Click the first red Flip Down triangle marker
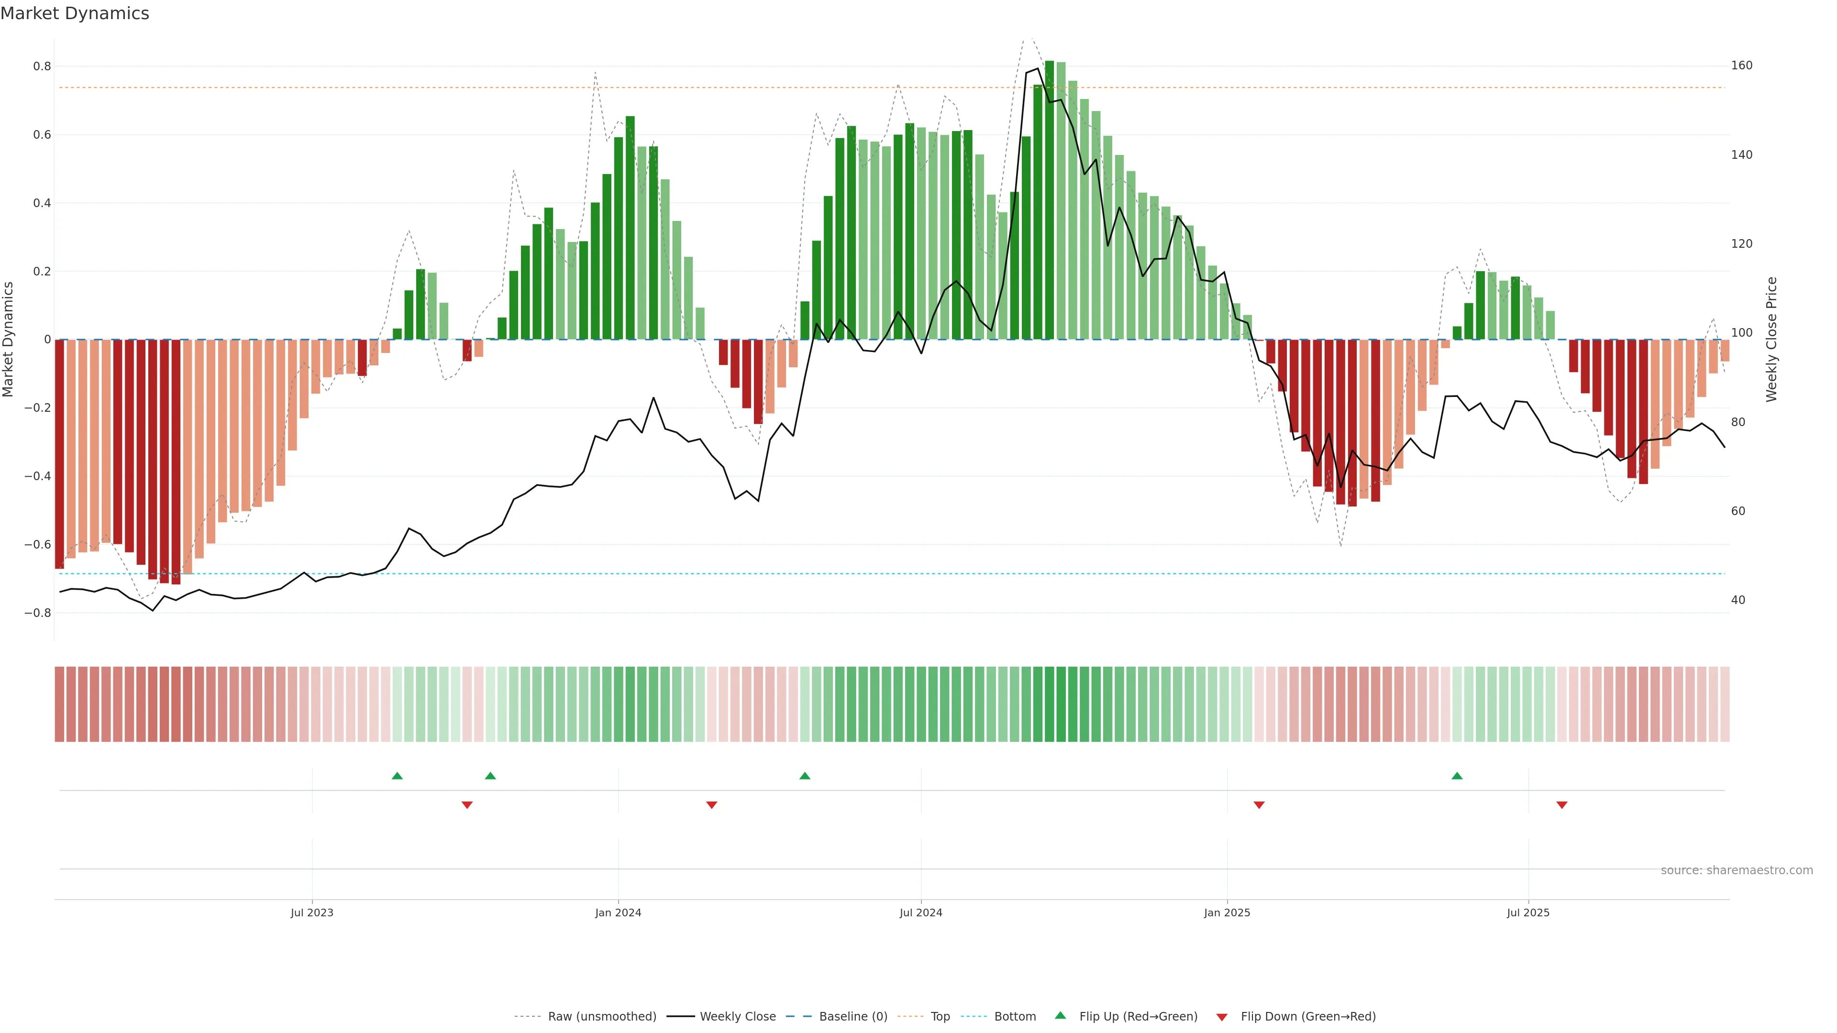The width and height of the screenshot is (1837, 1033). pos(467,805)
